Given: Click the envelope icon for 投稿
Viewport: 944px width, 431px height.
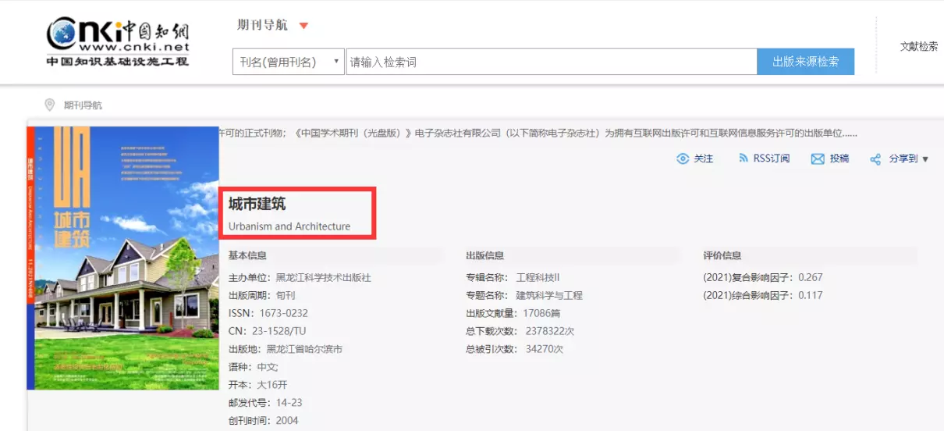Looking at the screenshot, I should [818, 159].
